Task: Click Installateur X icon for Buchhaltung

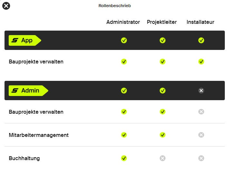Action: [201, 158]
